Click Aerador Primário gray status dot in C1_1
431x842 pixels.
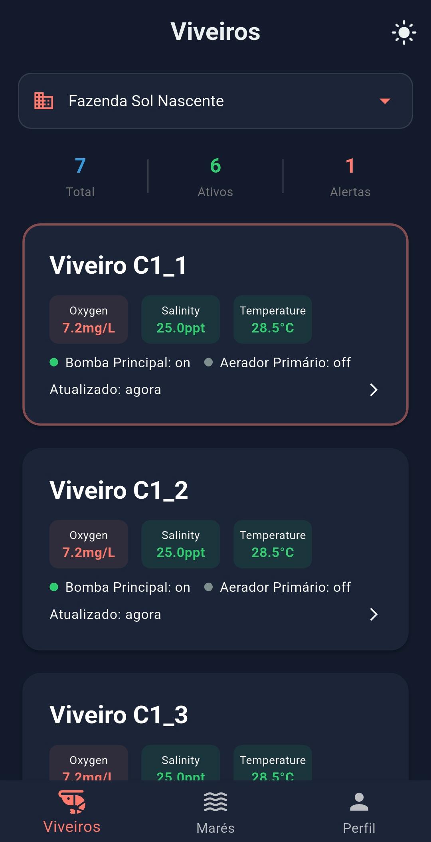point(208,362)
